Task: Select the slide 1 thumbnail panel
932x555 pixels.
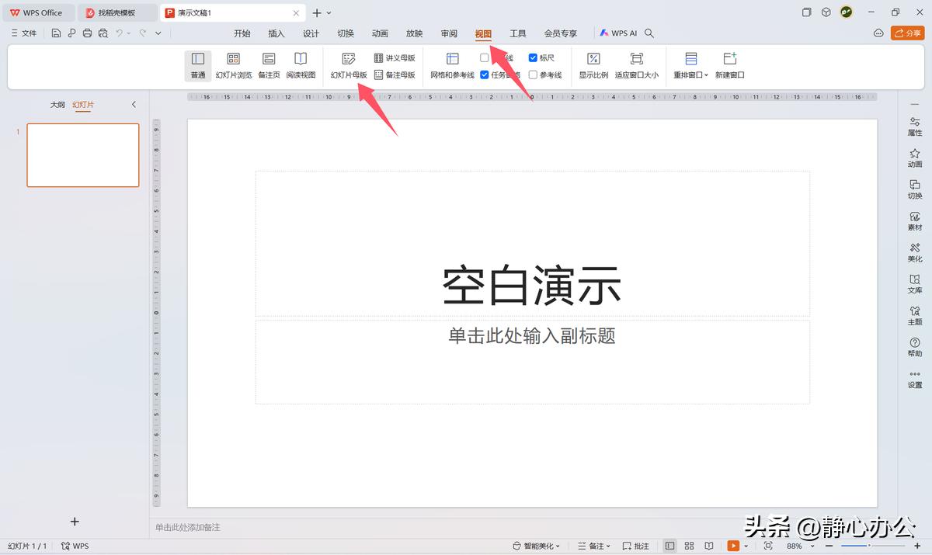Action: (x=82, y=154)
